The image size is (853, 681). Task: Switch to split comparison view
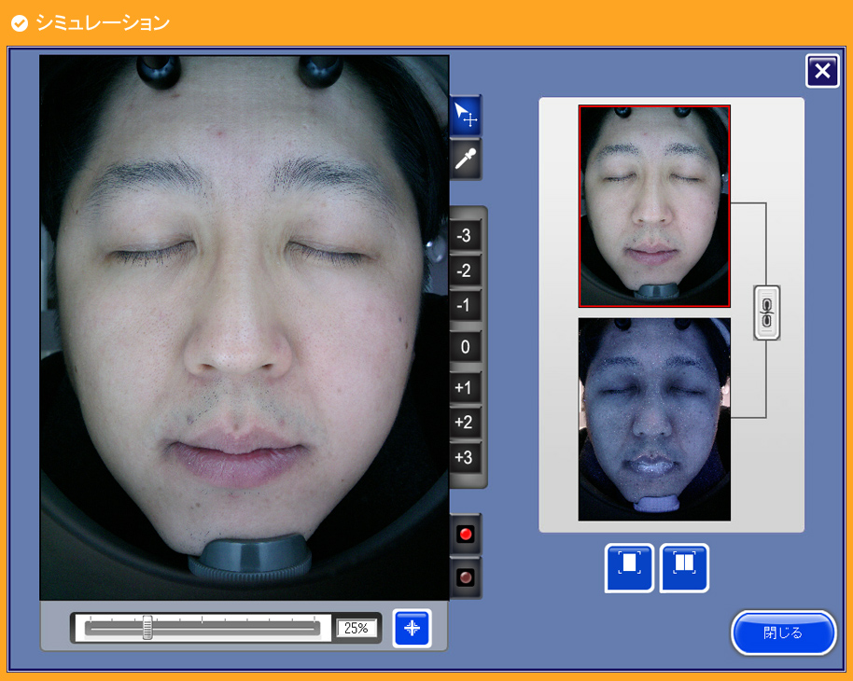pyautogui.click(x=684, y=567)
